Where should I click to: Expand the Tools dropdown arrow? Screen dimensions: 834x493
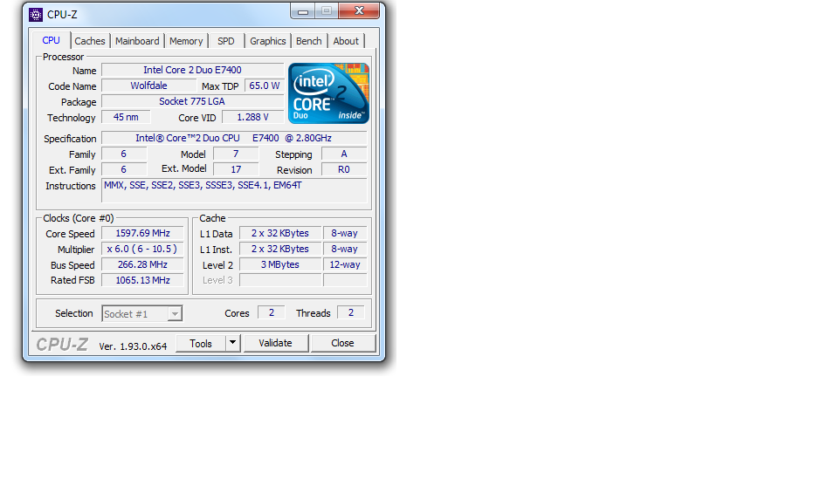coord(232,343)
